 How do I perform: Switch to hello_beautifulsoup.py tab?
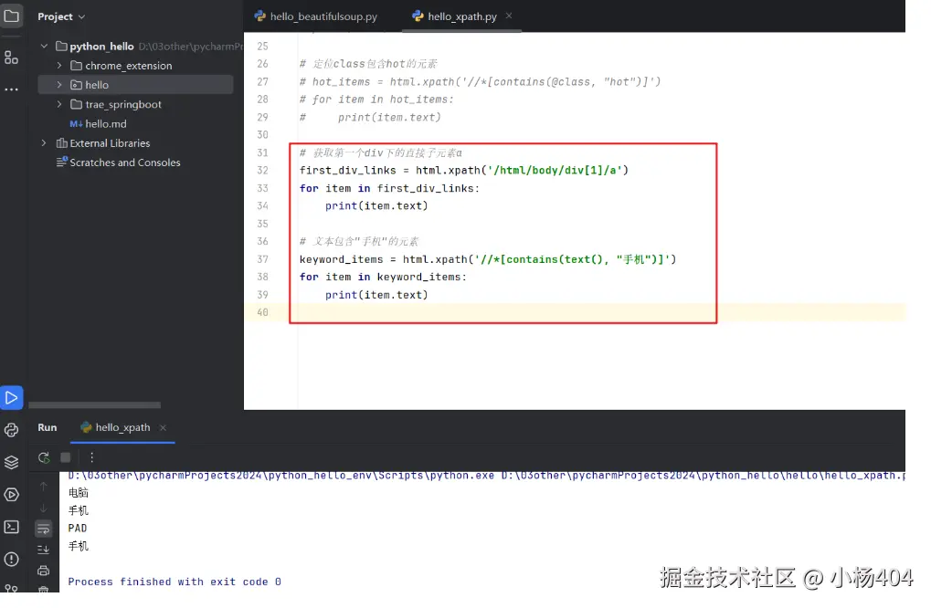coord(316,16)
